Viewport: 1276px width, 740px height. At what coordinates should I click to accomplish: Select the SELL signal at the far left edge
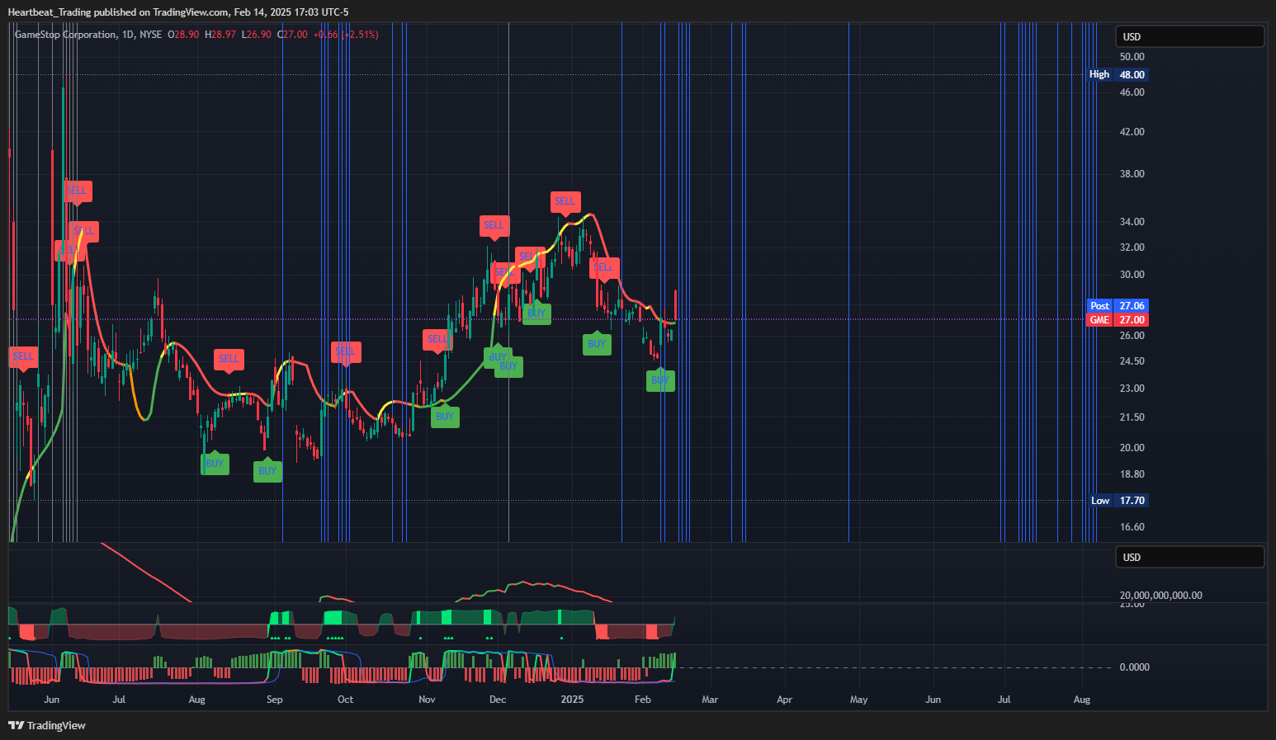pos(23,356)
